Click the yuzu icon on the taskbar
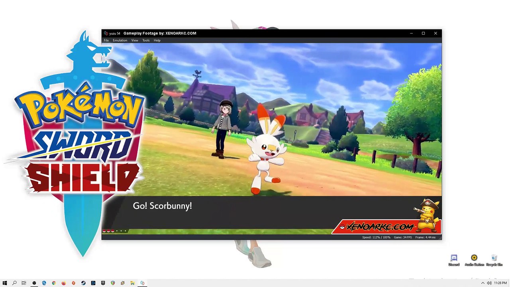 tap(142, 283)
